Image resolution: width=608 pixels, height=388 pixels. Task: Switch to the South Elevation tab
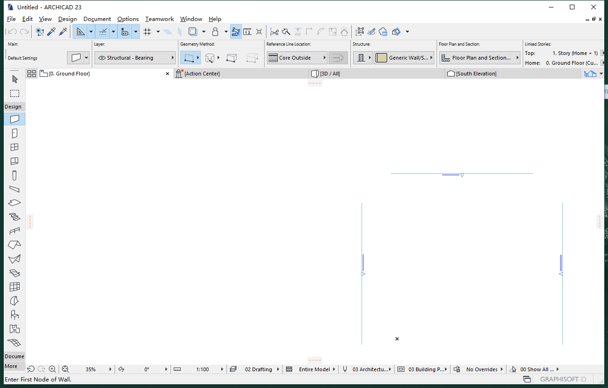click(476, 74)
